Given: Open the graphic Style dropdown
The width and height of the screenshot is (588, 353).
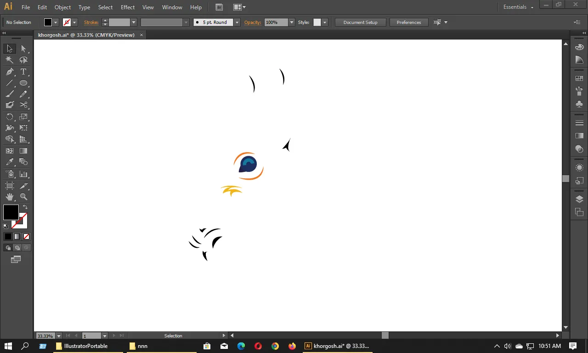Looking at the screenshot, I should (x=325, y=22).
